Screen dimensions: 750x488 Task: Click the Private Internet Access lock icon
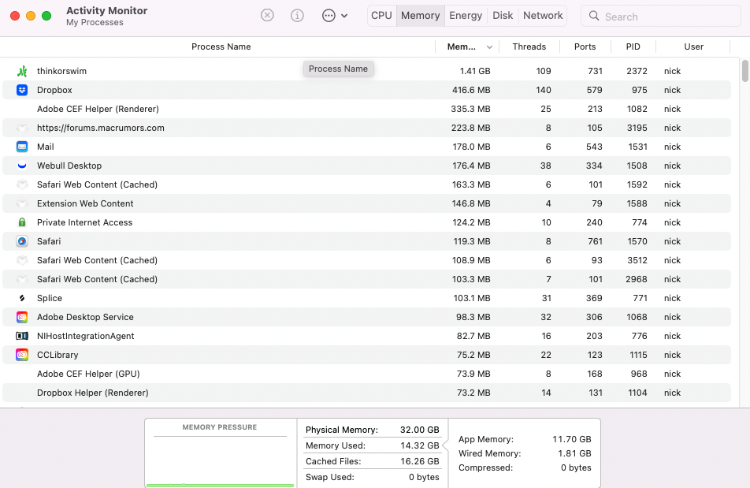coord(22,222)
